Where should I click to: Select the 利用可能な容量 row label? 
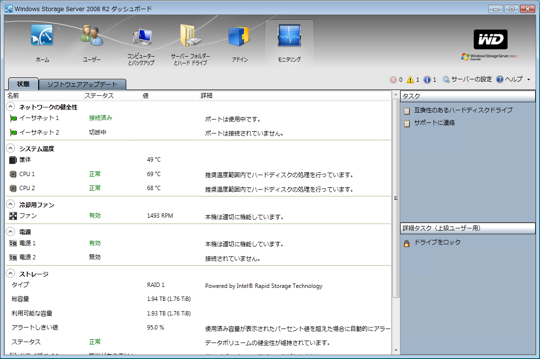pos(32,314)
